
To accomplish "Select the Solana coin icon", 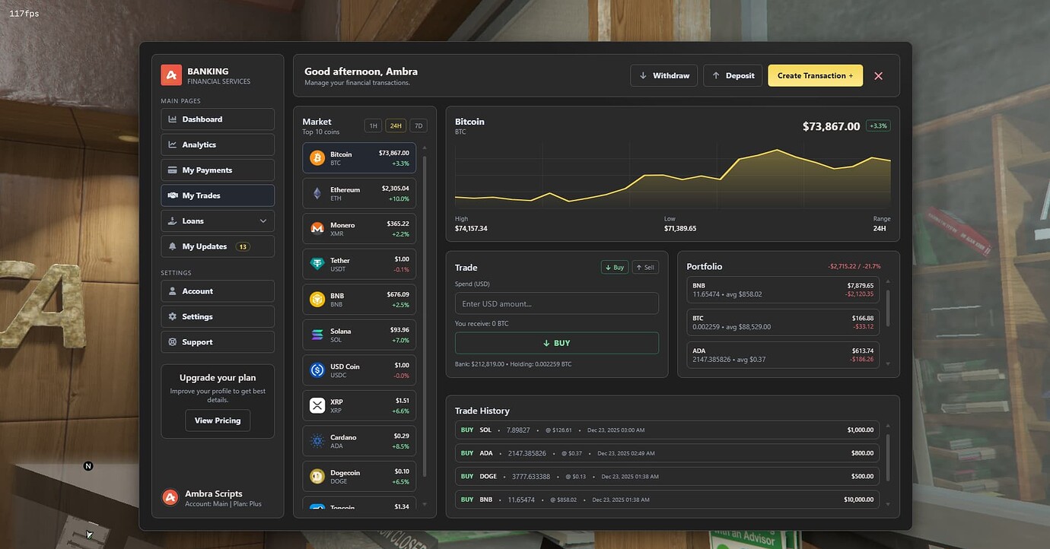I will (317, 335).
